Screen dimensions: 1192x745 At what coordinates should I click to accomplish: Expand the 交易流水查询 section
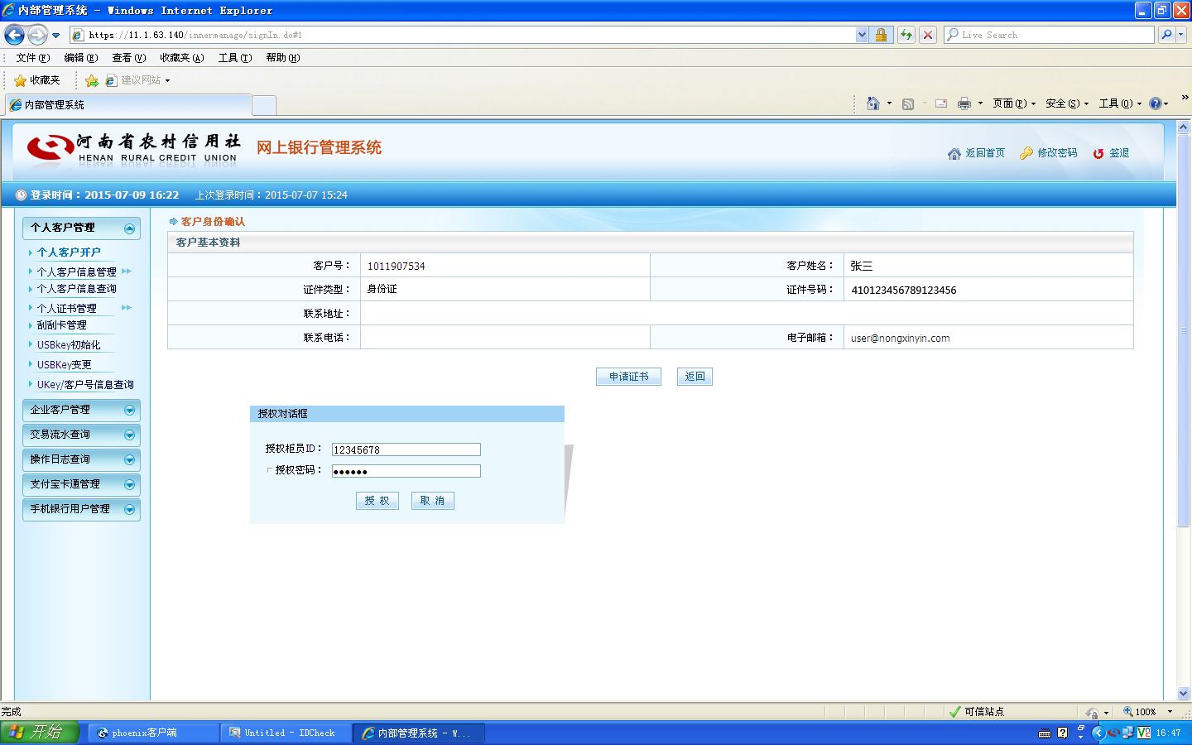[x=81, y=435]
